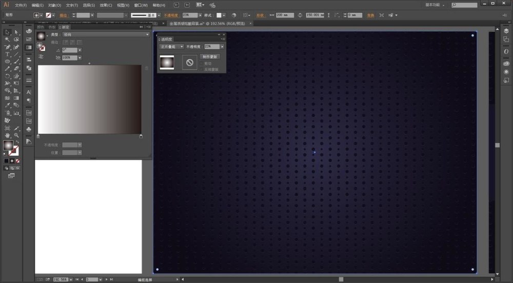Select the Selection tool arrow
The image size is (513, 283).
tap(8, 32)
